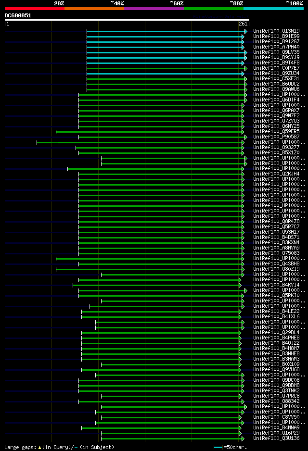This screenshot has height=451, width=308.
Task: Open hit UniRef100_B9SYJ9
Action: coord(276,57)
